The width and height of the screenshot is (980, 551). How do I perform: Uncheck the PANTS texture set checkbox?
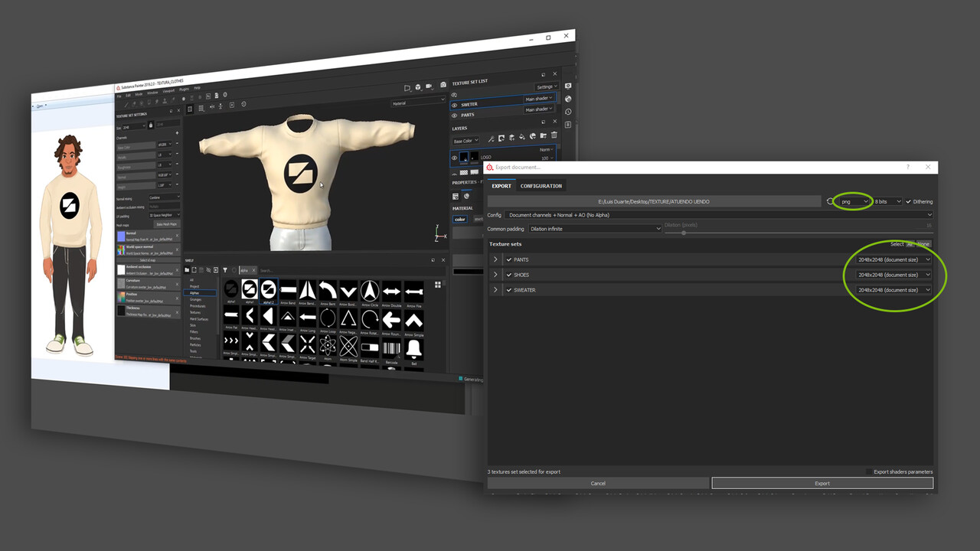509,259
